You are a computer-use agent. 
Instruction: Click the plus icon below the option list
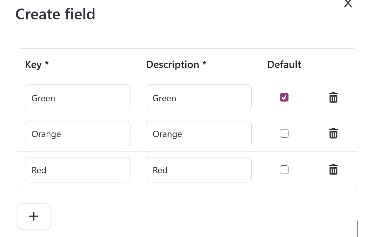(x=34, y=216)
